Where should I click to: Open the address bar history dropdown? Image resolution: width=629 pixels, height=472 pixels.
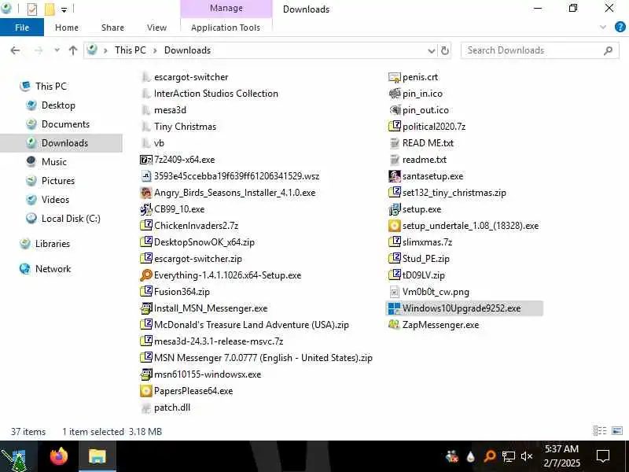tap(431, 50)
